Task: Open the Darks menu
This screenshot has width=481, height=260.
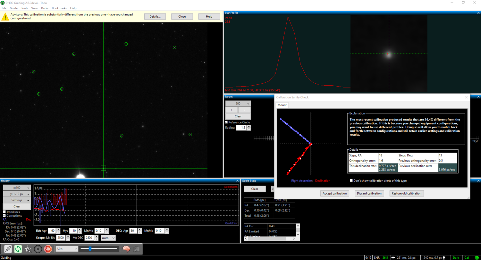Action: click(45, 8)
